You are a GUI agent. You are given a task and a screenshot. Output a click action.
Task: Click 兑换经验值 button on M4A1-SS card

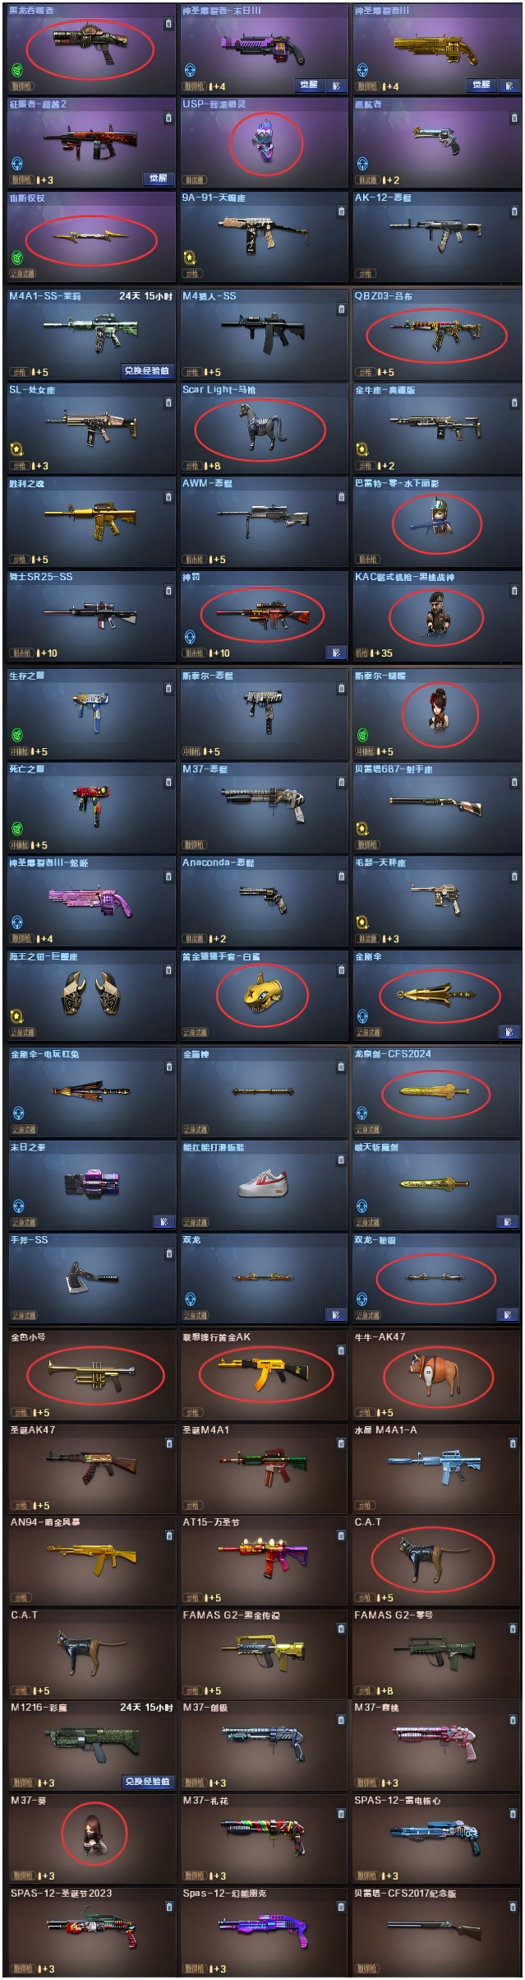146,371
